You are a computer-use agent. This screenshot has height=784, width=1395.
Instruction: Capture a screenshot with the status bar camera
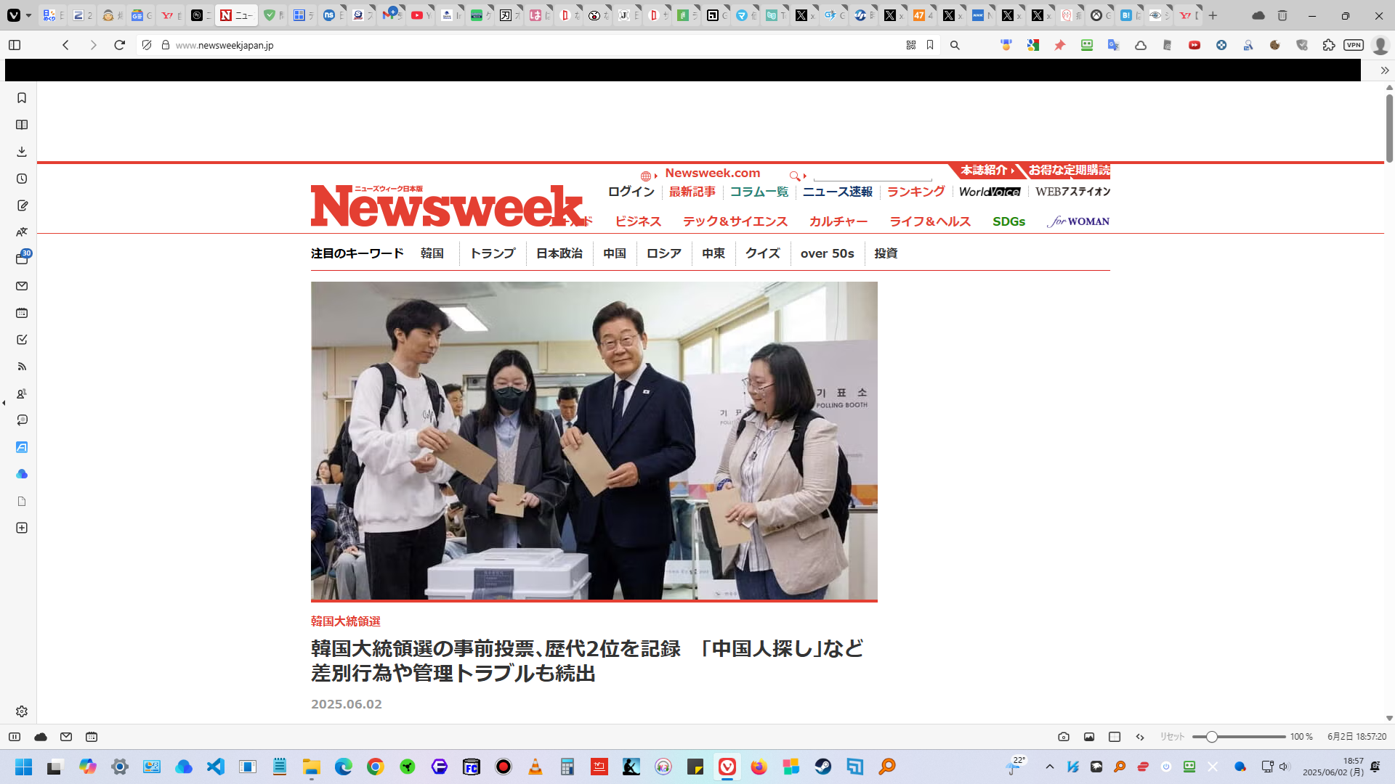1063,736
